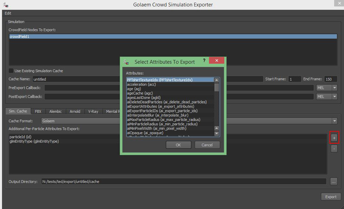Click the Output Directory path field
The height and width of the screenshot is (209, 344).
(184, 182)
